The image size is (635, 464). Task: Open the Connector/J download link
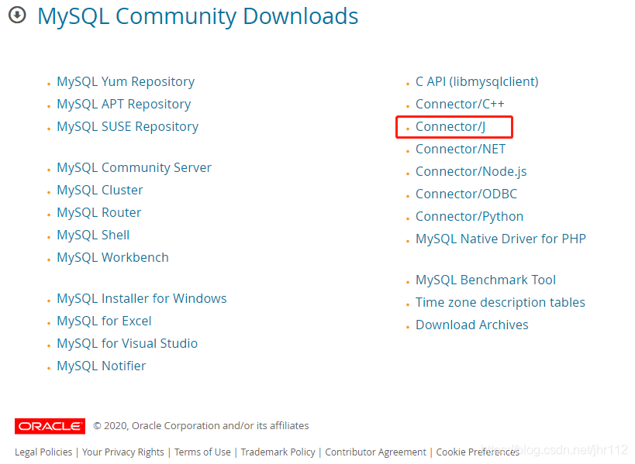450,126
